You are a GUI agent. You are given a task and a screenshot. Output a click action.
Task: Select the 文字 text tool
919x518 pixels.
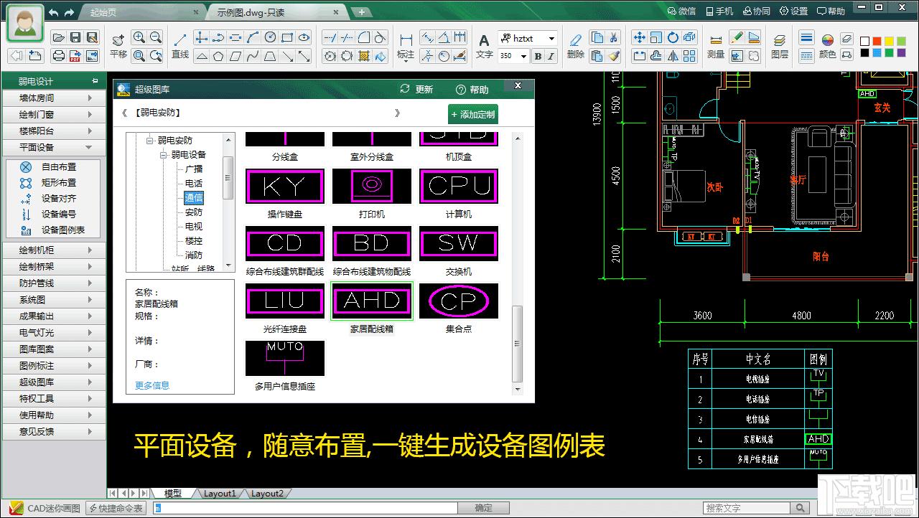point(485,46)
